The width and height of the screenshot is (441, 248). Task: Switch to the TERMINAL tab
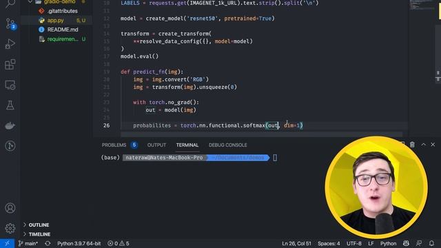pyautogui.click(x=187, y=145)
